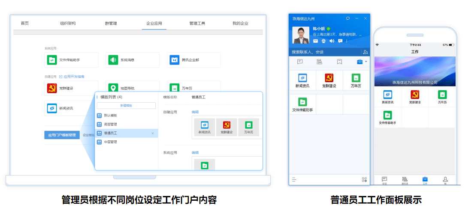The width and height of the screenshot is (468, 208).
Task: Tap the 通讯录 tab on the phone
Action: 405,180
